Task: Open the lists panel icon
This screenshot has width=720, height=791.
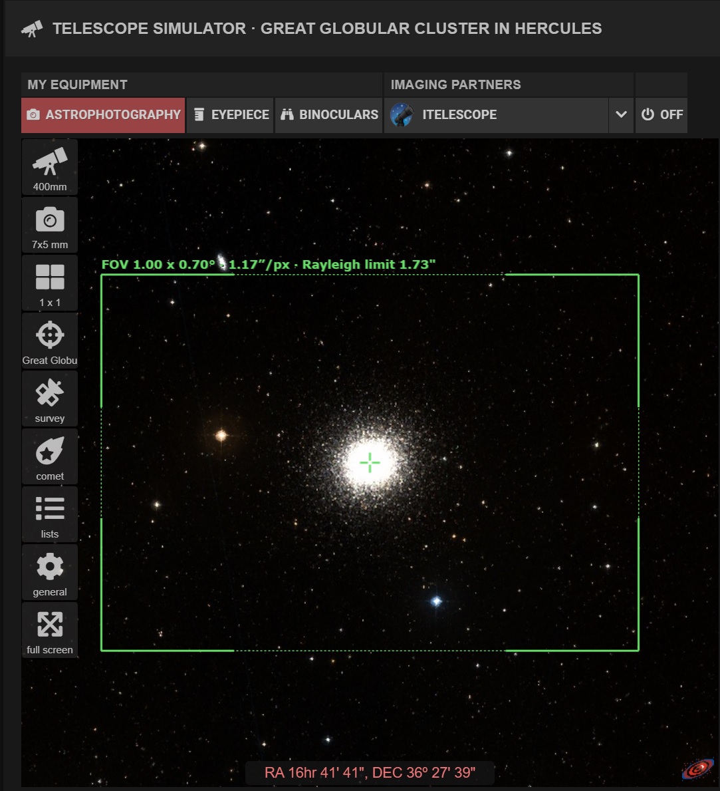Action: click(x=49, y=514)
